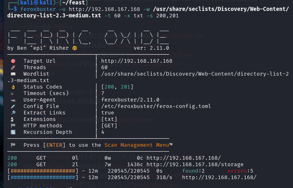
Task: Click the open book emoji beside Wordlist
Action: click(x=13, y=74)
